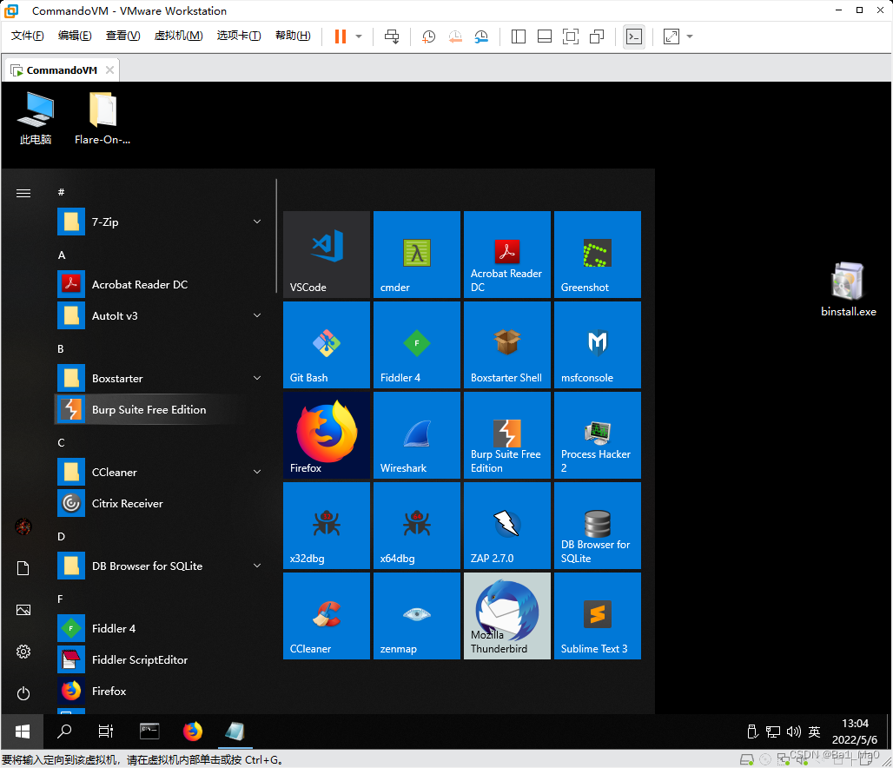The width and height of the screenshot is (893, 768).
Task: Select Flare-On folder on desktop
Action: click(x=103, y=118)
